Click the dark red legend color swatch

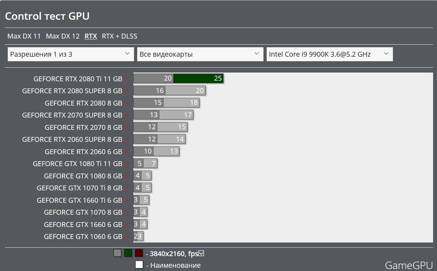139,253
